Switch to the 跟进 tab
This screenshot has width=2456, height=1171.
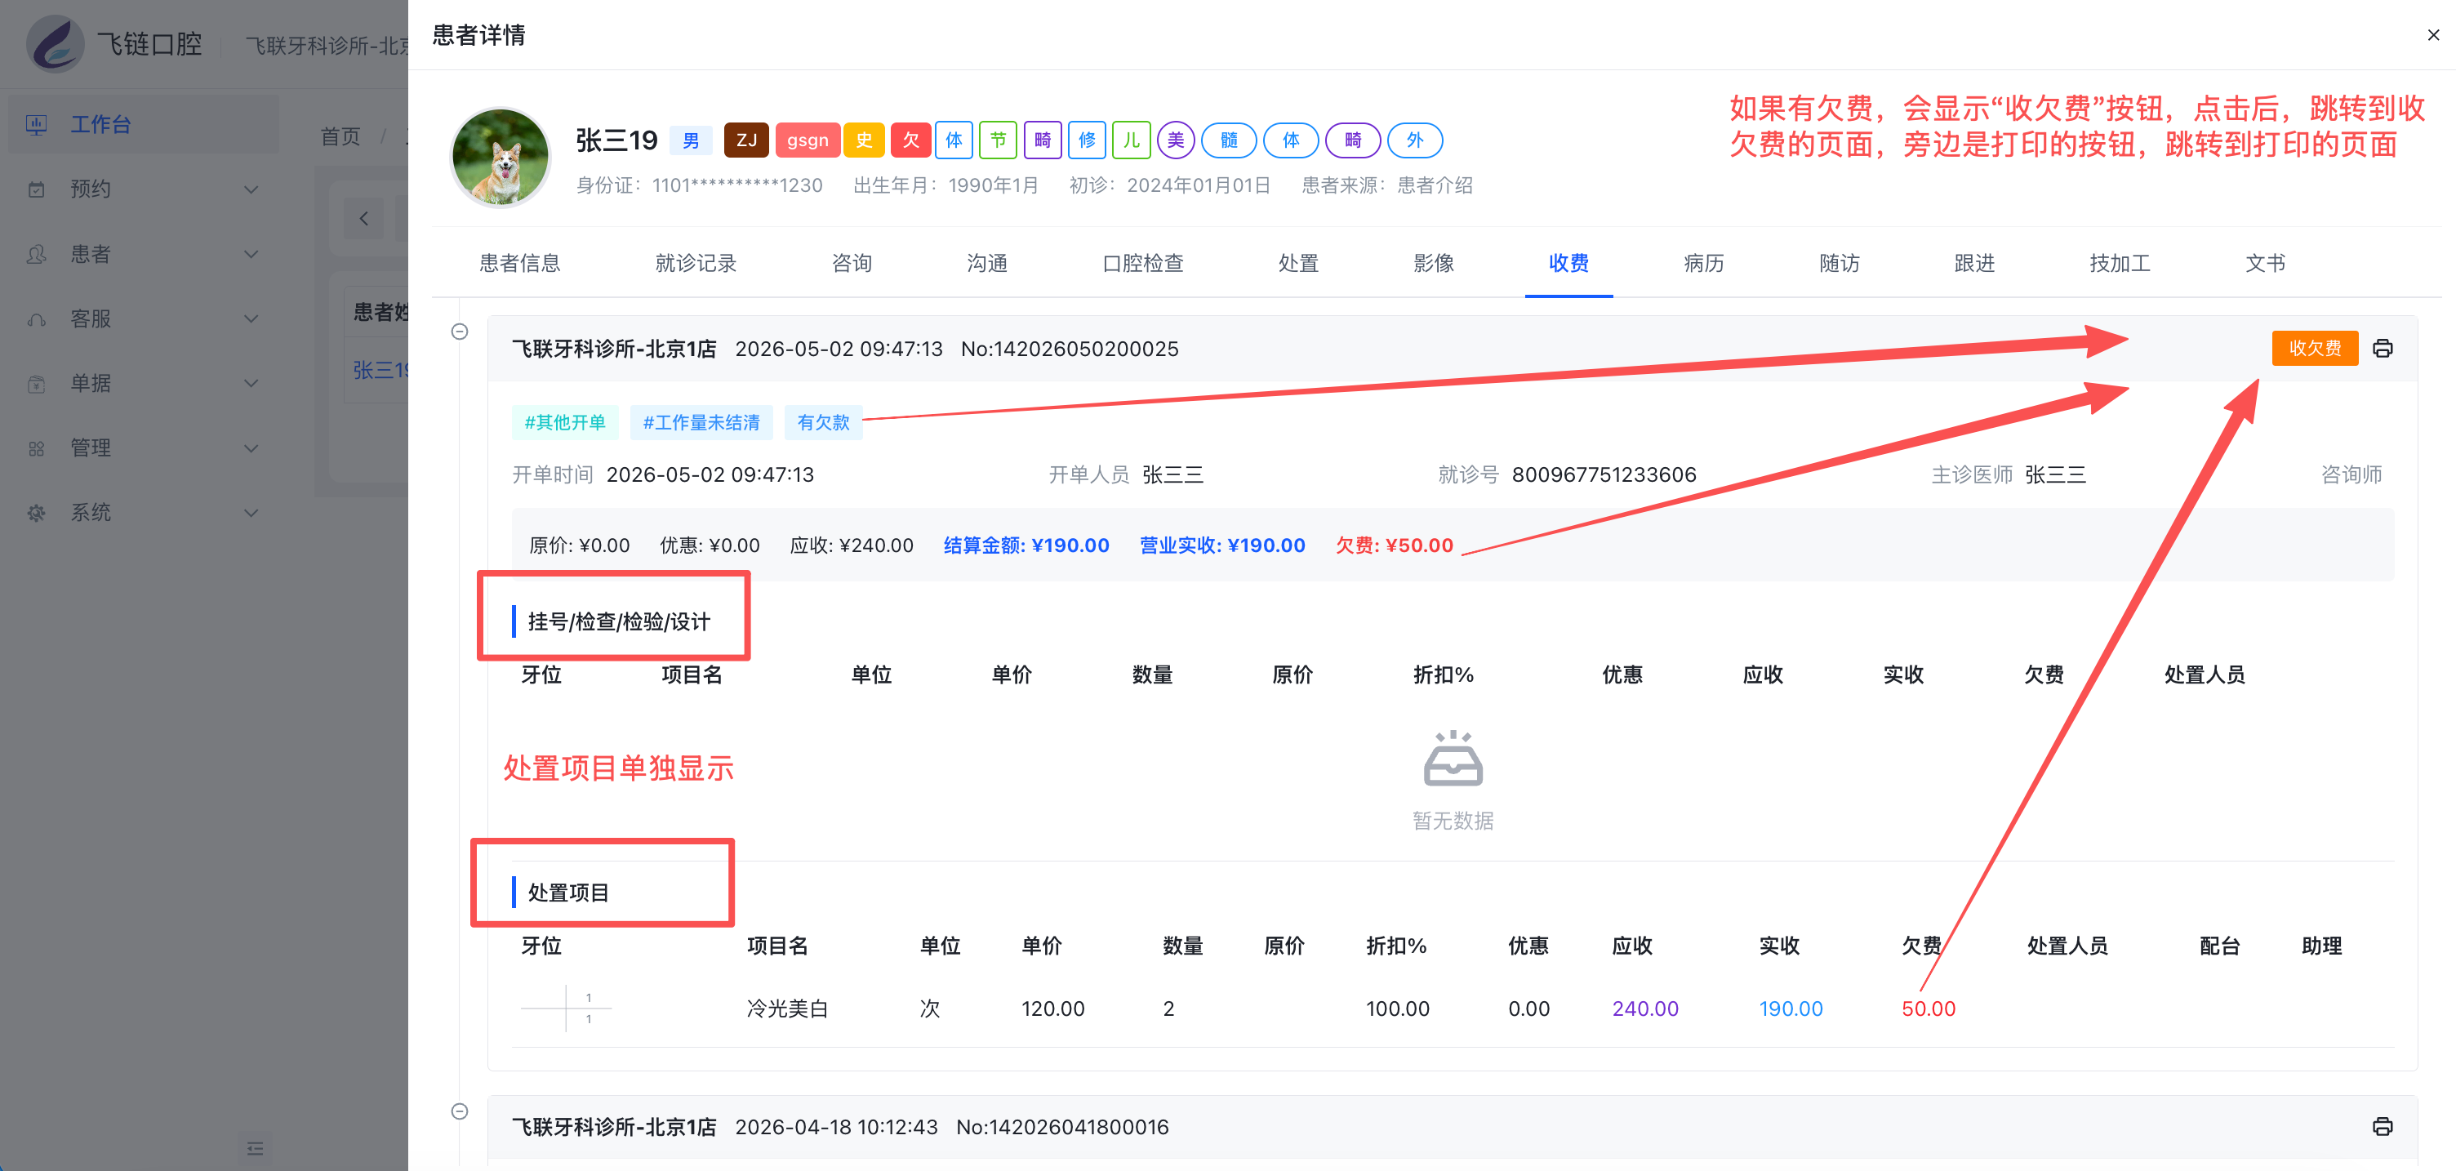[x=1974, y=263]
